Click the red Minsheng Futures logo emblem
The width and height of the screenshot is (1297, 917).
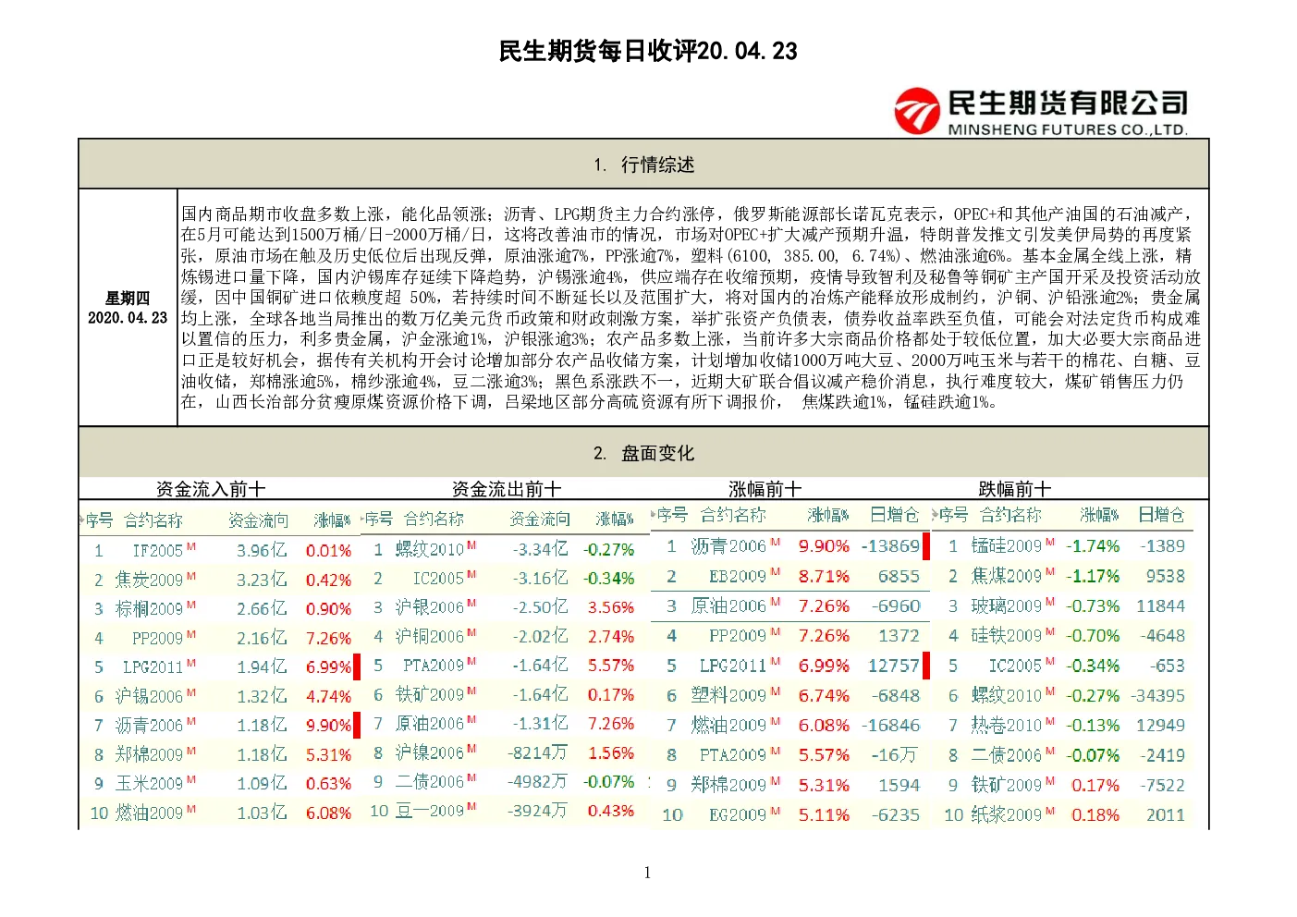click(917, 110)
